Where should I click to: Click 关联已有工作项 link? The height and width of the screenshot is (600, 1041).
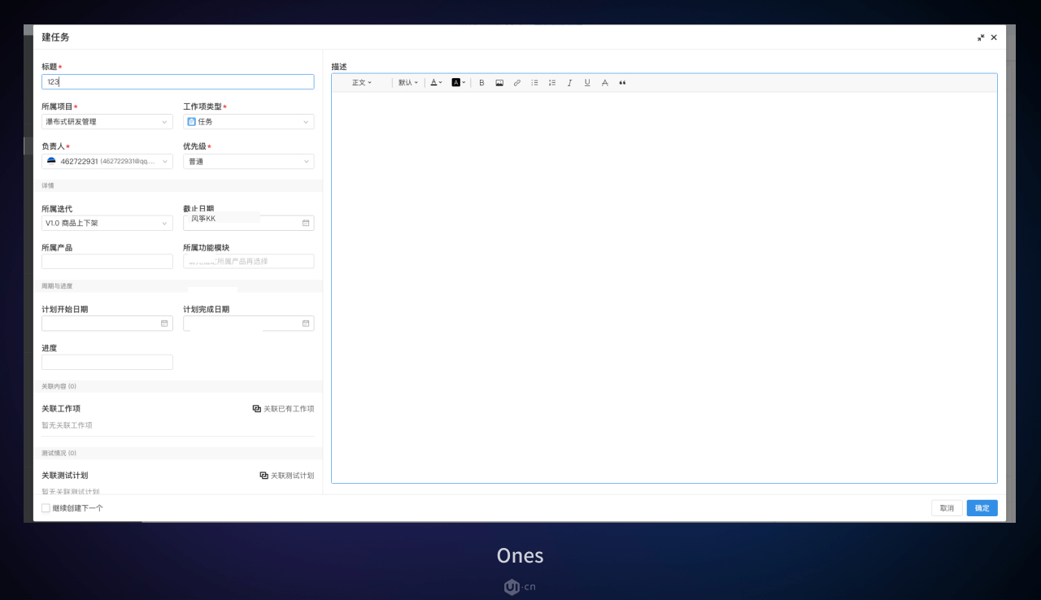[x=283, y=409]
